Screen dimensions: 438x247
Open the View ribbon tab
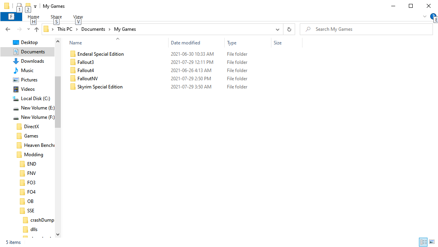(x=78, y=17)
